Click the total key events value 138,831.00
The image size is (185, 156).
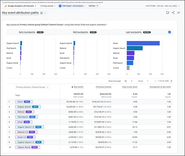tap(78, 94)
